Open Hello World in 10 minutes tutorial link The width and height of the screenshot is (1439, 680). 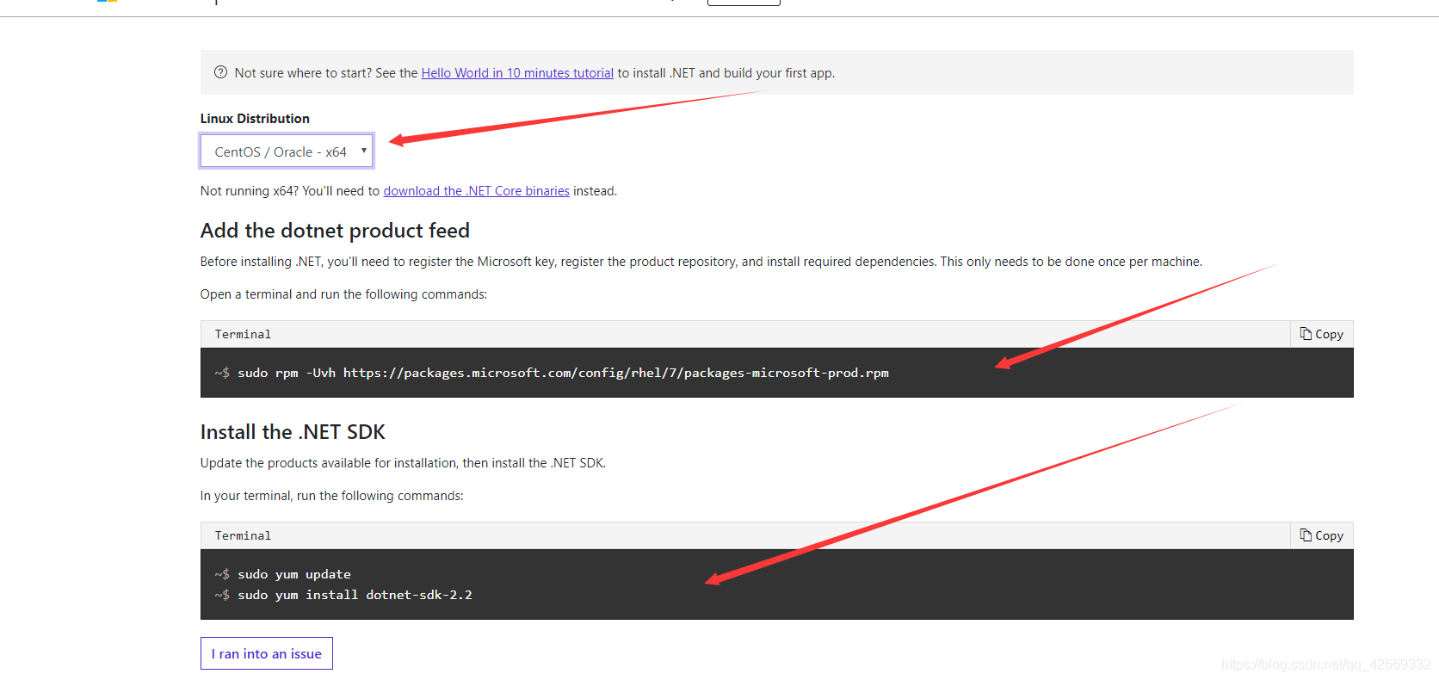pos(517,73)
